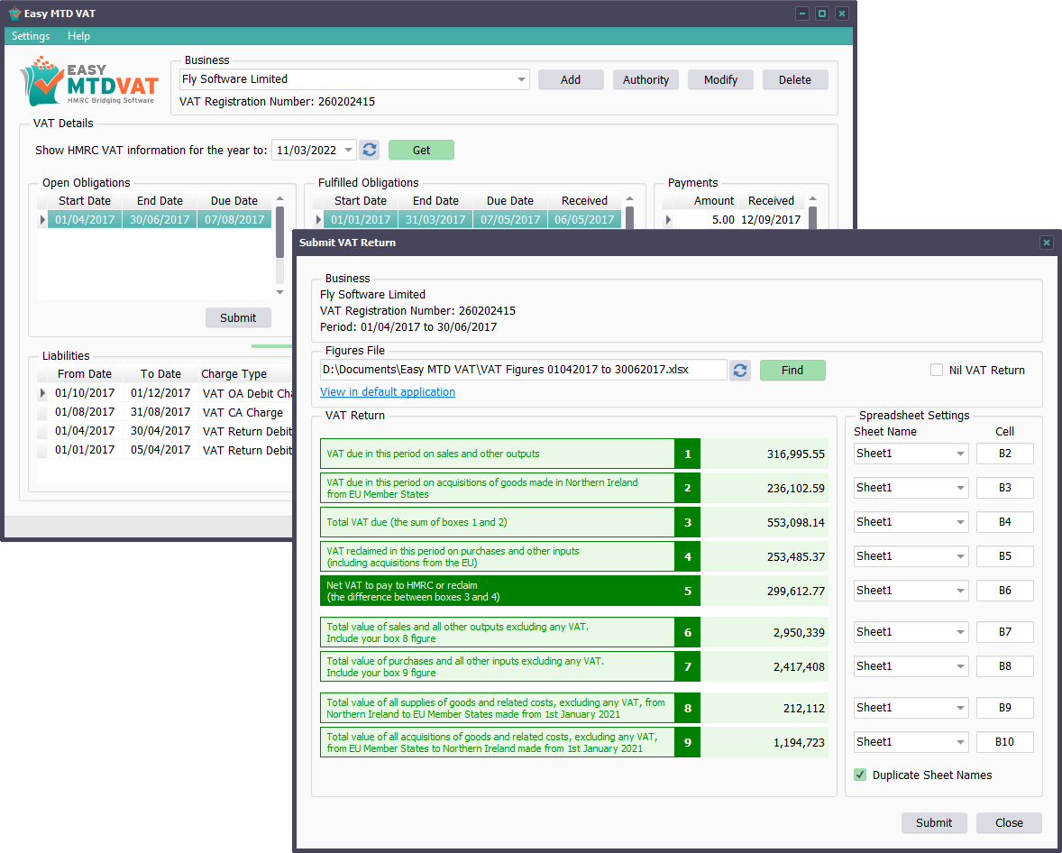This screenshot has height=853, width=1062.
Task: Reload the figures file with refresh icon
Action: [x=739, y=370]
